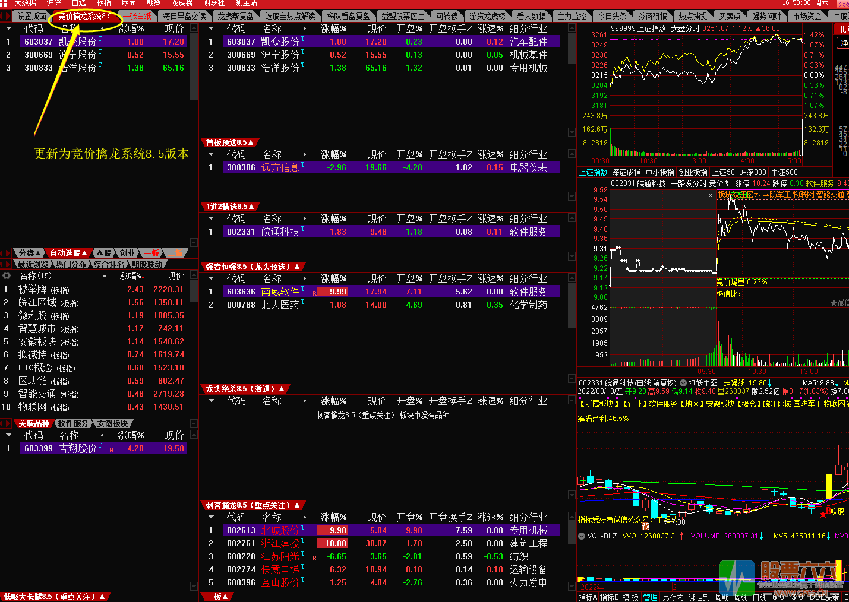Click the gear icon beside 名称(15)
The image size is (849, 602).
click(x=7, y=275)
